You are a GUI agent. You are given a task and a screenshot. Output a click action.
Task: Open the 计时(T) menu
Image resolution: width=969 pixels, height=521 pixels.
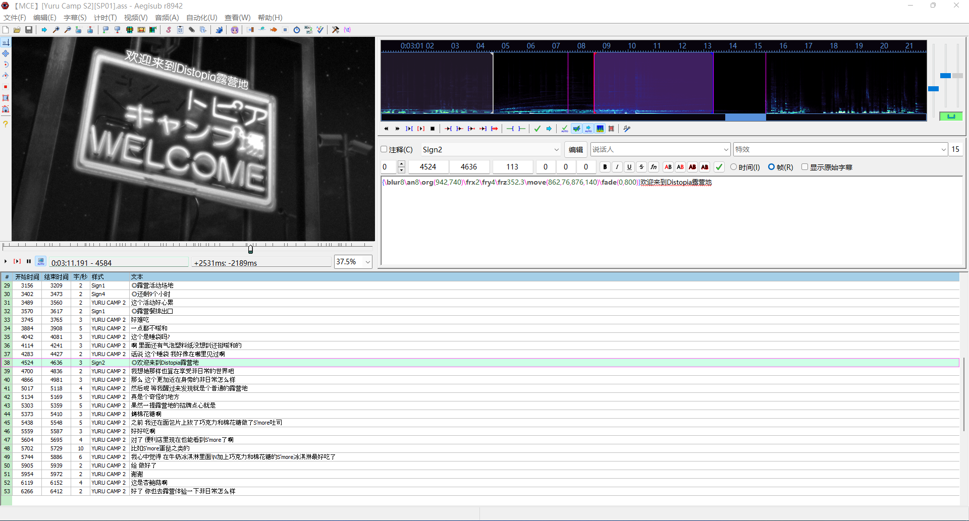coord(105,18)
